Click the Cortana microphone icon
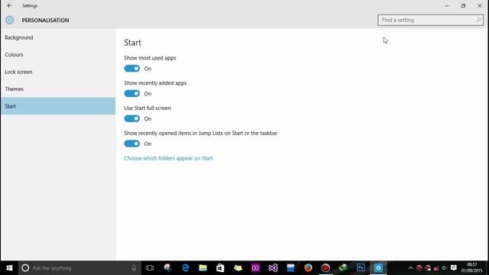This screenshot has height=275, width=489. pos(134,268)
